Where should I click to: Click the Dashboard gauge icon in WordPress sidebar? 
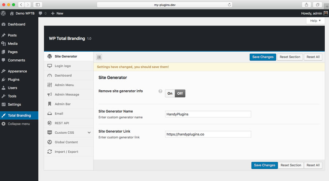pyautogui.click(x=3, y=24)
